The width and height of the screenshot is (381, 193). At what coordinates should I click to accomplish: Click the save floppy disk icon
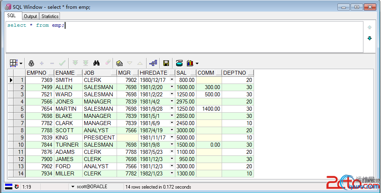coord(166,63)
